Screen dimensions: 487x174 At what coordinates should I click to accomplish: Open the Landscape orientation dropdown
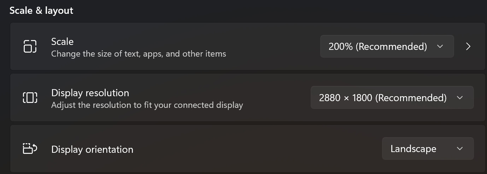428,149
